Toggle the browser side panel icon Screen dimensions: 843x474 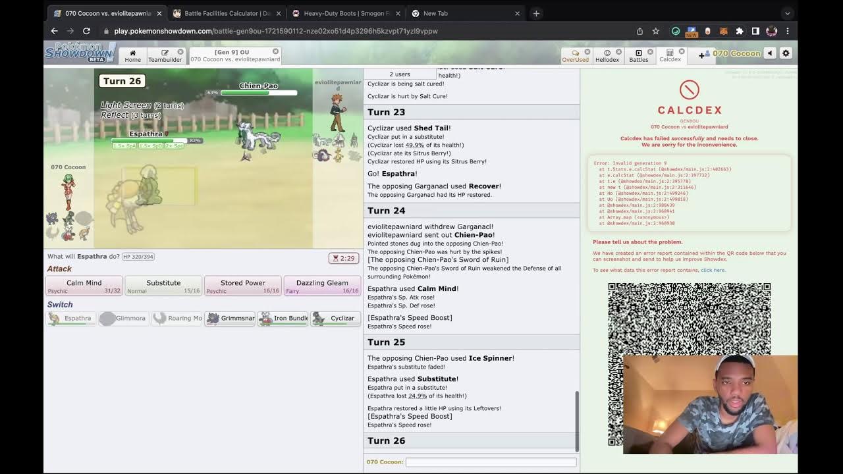[755, 31]
